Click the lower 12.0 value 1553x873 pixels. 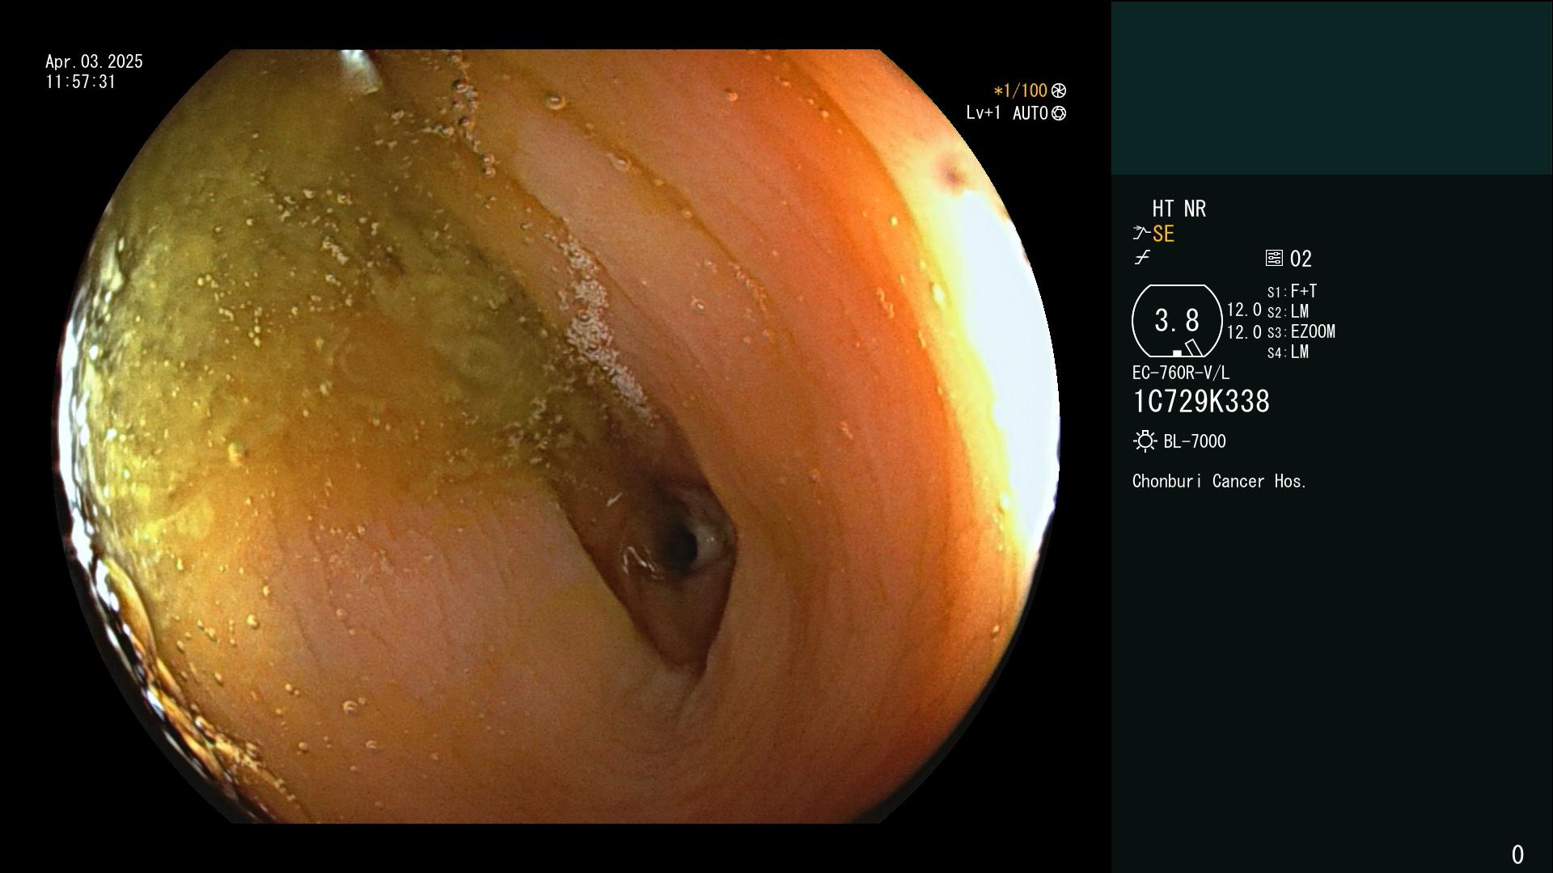[x=1244, y=331]
